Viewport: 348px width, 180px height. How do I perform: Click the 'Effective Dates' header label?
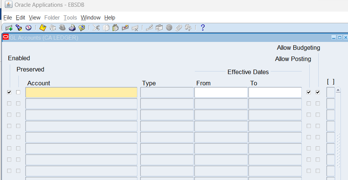[248, 72]
